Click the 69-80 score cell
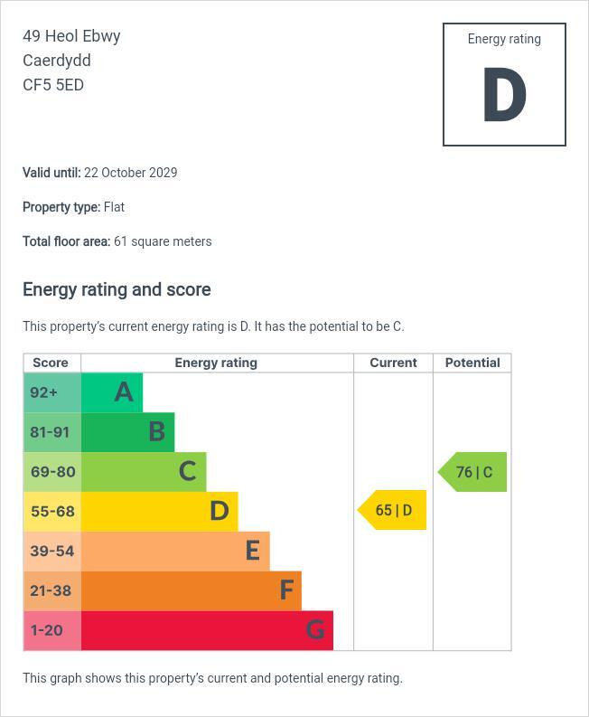This screenshot has height=717, width=589. (51, 472)
